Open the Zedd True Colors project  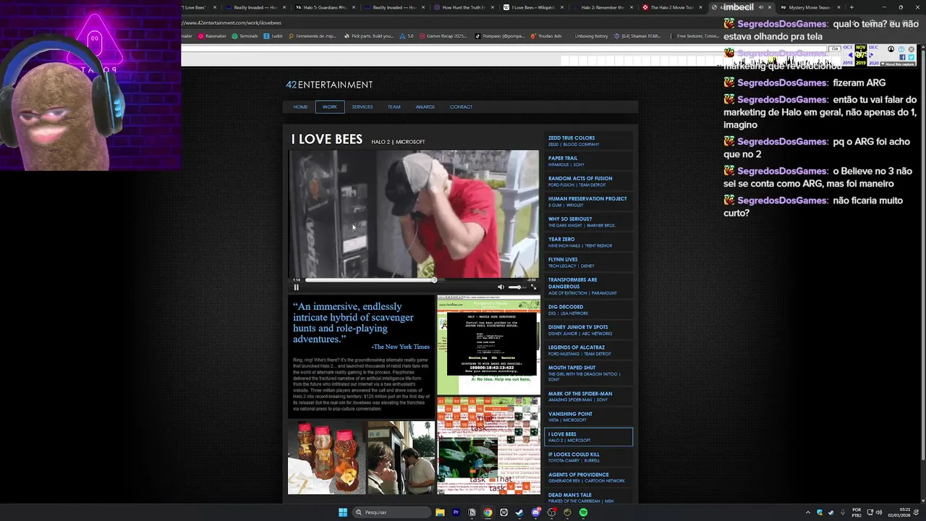tap(588, 141)
